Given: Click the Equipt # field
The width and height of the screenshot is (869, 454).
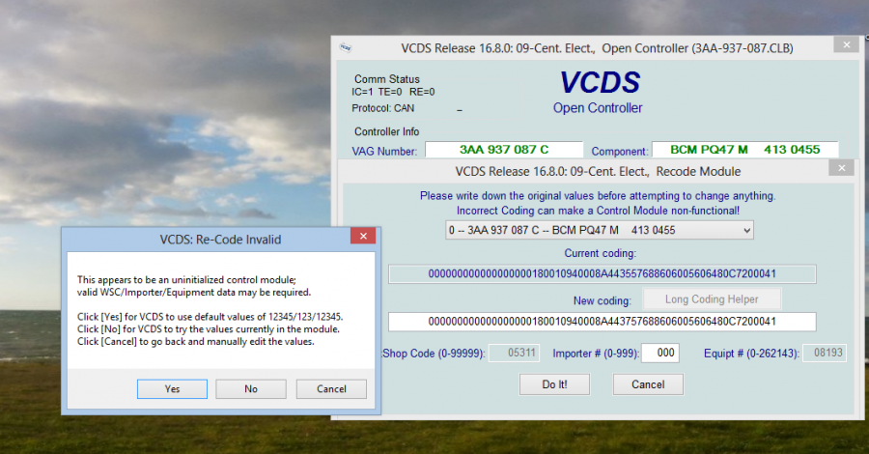Looking at the screenshot, I should point(825,354).
